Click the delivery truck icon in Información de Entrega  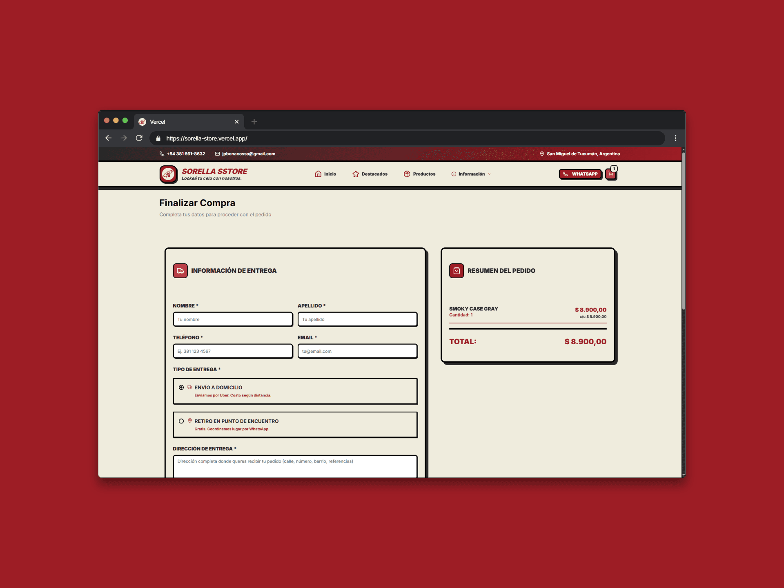pos(180,271)
